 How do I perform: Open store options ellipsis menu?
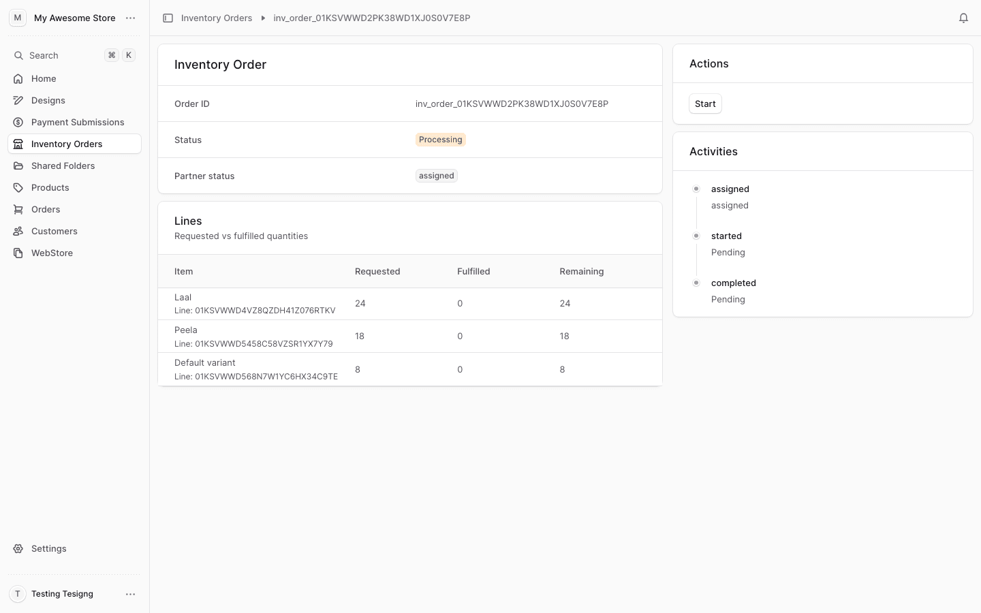pos(131,18)
